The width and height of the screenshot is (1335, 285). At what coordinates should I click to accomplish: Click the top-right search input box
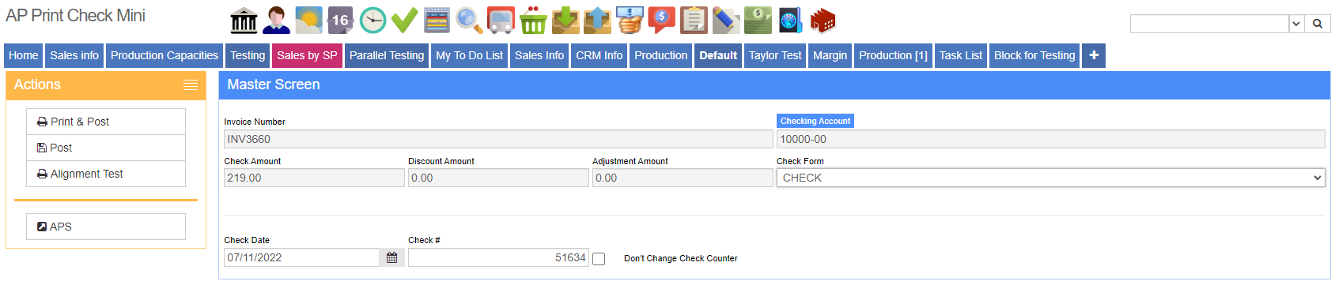(x=1209, y=24)
